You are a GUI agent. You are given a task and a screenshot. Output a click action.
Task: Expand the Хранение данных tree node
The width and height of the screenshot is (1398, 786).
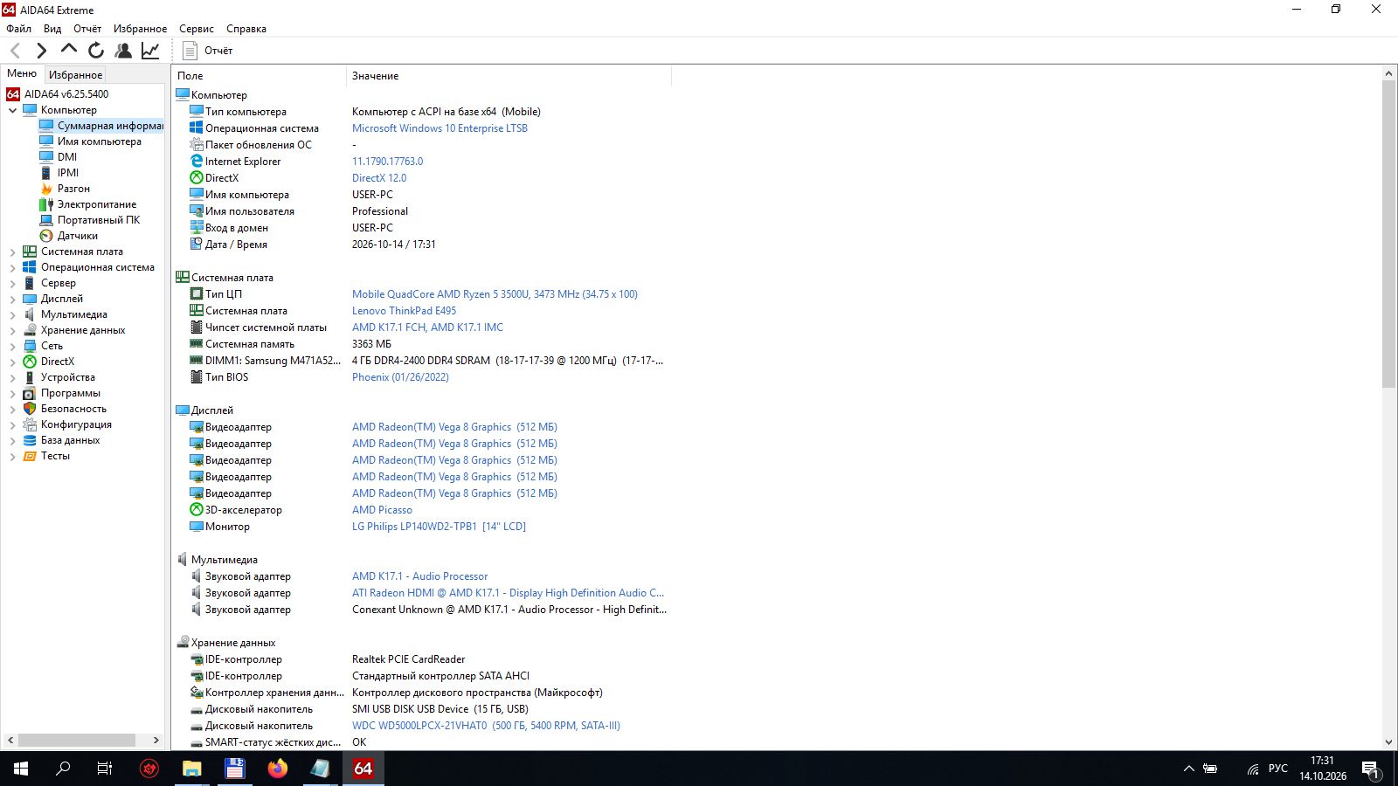12,330
